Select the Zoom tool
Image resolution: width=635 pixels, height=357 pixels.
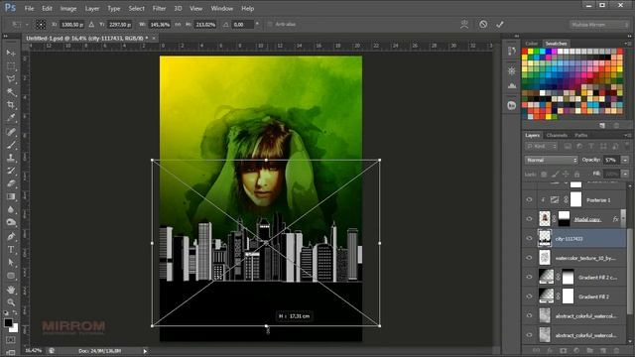(11, 302)
